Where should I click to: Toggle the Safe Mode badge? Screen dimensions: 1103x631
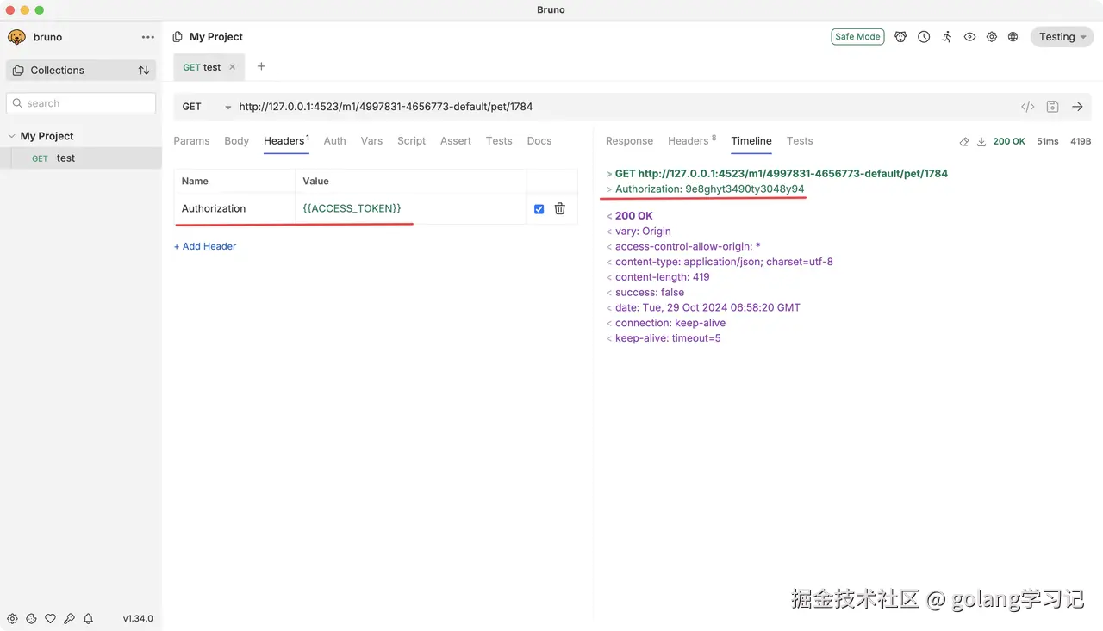(857, 37)
